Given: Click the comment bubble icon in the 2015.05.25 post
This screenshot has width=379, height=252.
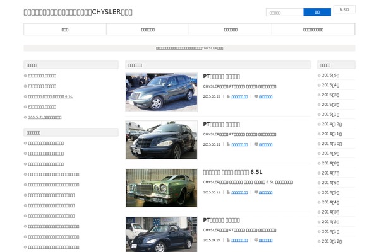Looking at the screenshot, I should (x=256, y=96).
